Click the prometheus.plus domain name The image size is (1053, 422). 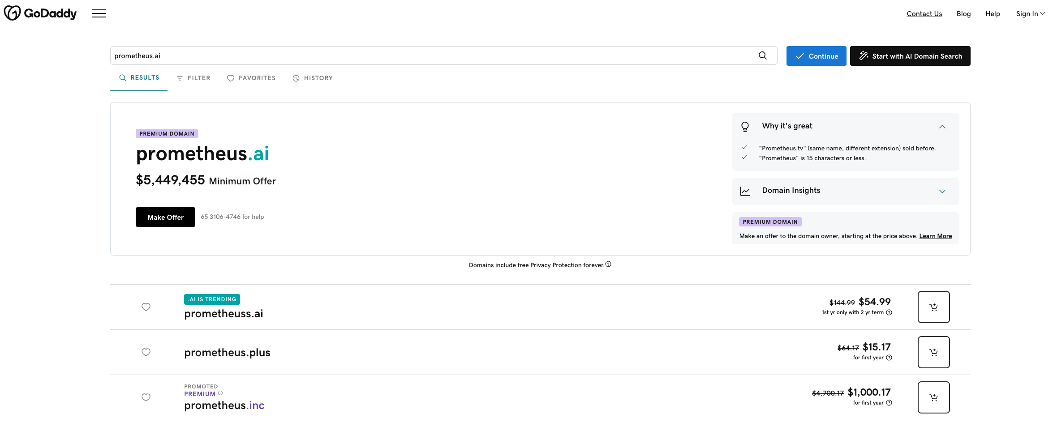point(227,353)
